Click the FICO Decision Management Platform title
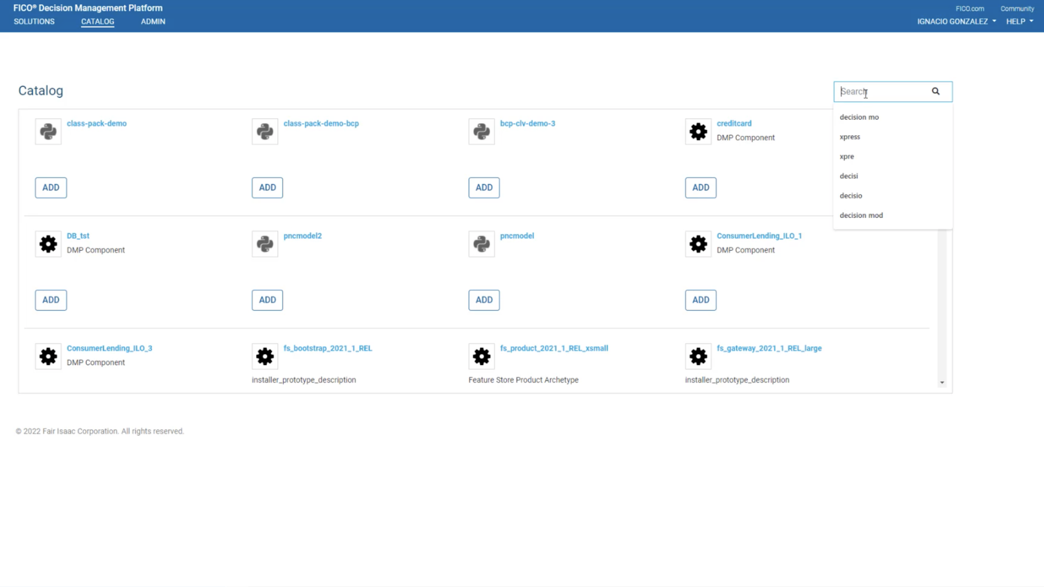This screenshot has width=1044, height=587. coord(88,8)
